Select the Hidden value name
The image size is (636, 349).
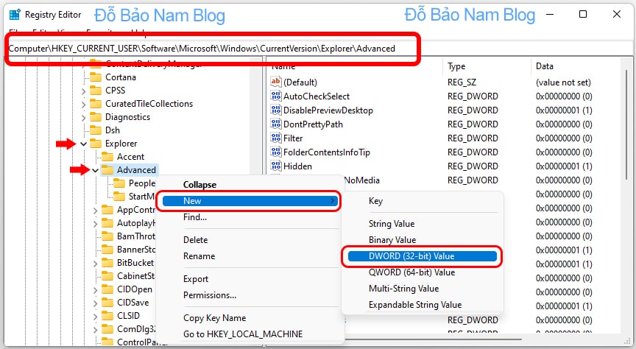pos(297,166)
